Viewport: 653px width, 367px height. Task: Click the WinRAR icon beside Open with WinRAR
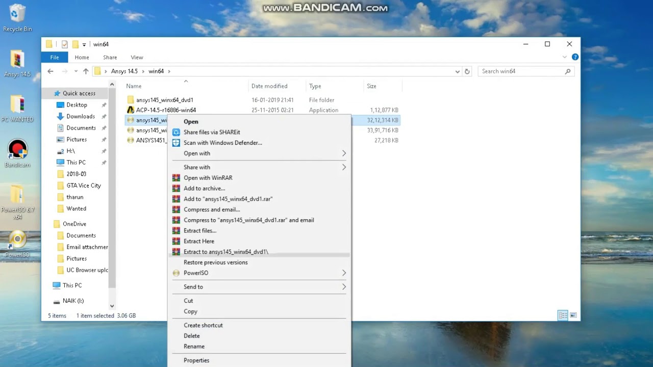176,178
